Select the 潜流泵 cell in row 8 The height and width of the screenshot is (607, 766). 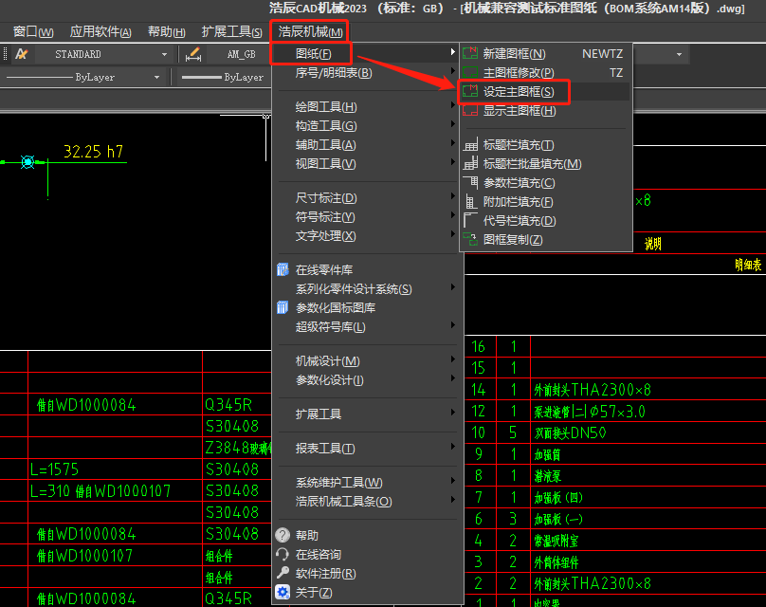click(548, 476)
